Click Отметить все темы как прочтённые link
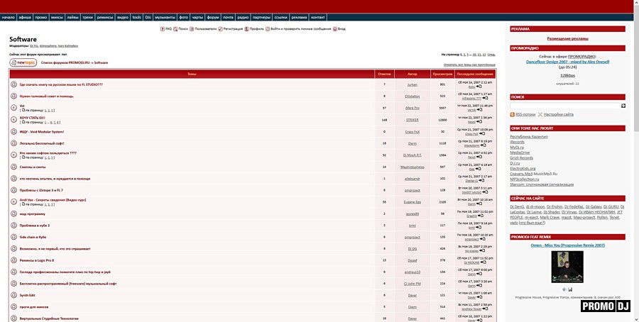 click(469, 65)
